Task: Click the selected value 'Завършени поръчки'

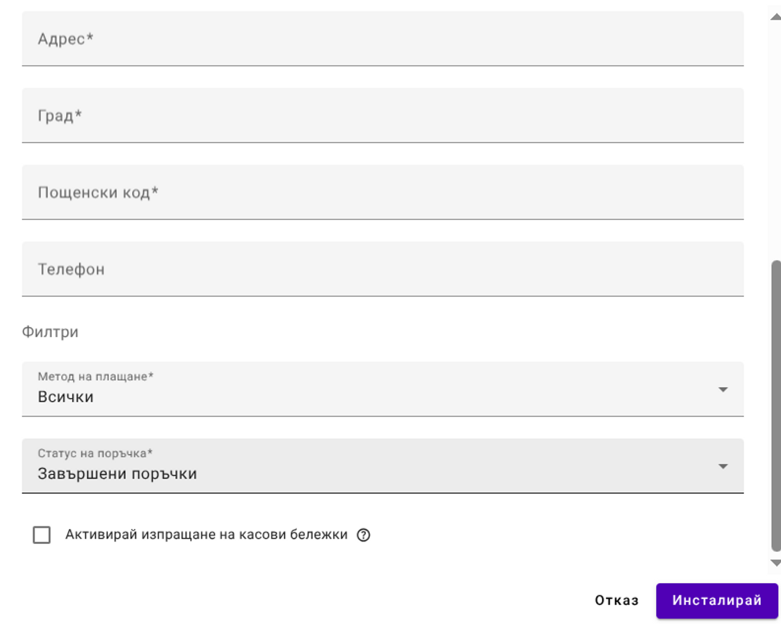Action: tap(117, 474)
